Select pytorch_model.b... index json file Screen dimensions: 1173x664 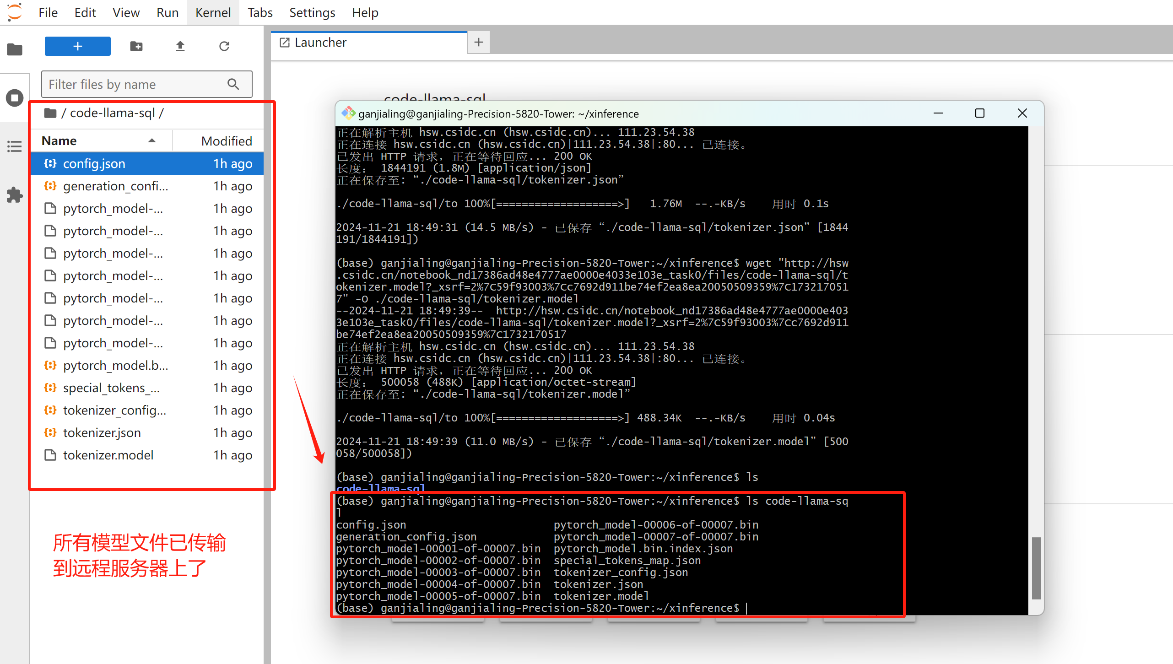147,365
